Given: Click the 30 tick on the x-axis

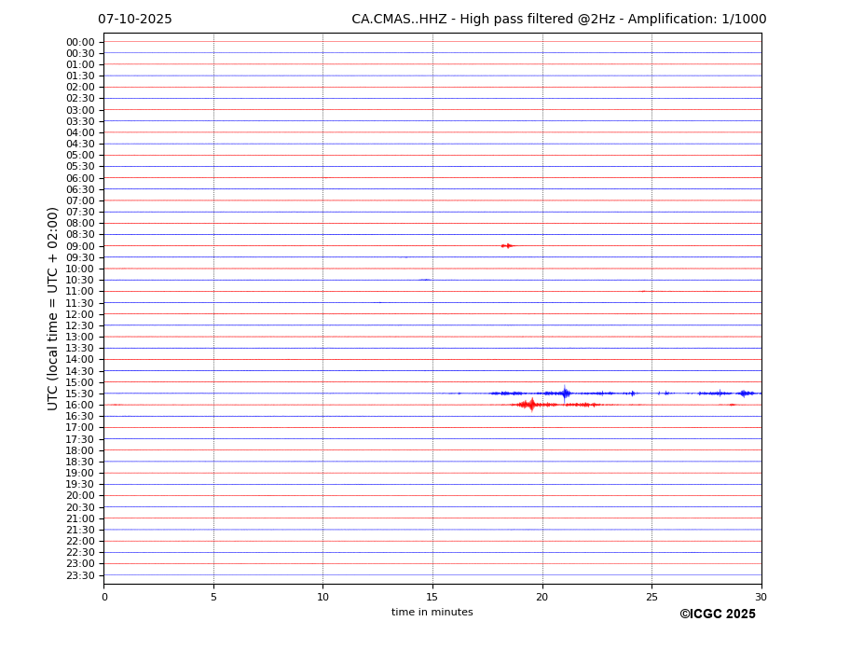Looking at the screenshot, I should pyautogui.click(x=761, y=598).
